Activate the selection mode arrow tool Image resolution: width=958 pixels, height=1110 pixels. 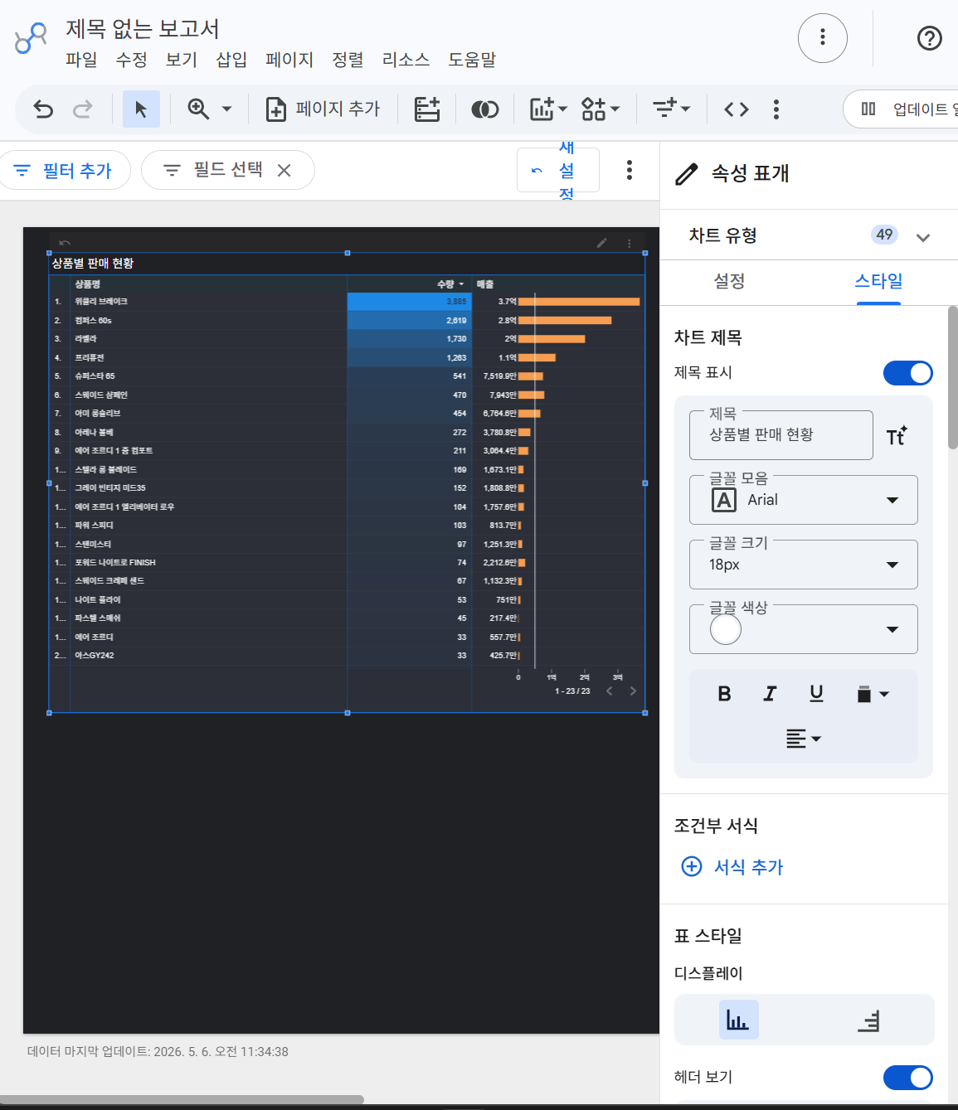pos(141,109)
